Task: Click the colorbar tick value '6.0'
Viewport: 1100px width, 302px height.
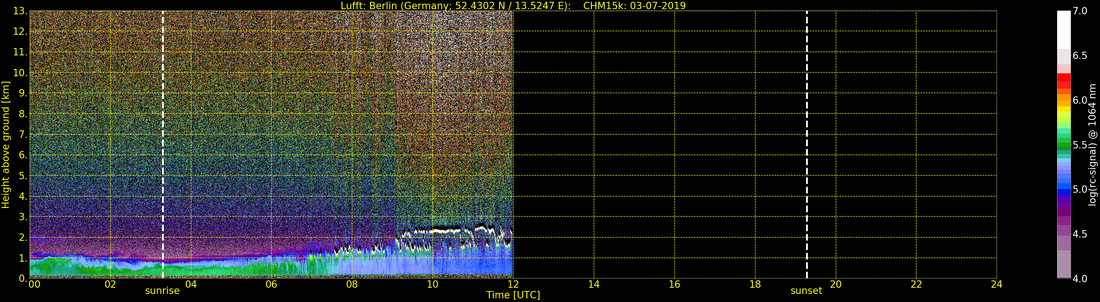Action: tap(1080, 100)
